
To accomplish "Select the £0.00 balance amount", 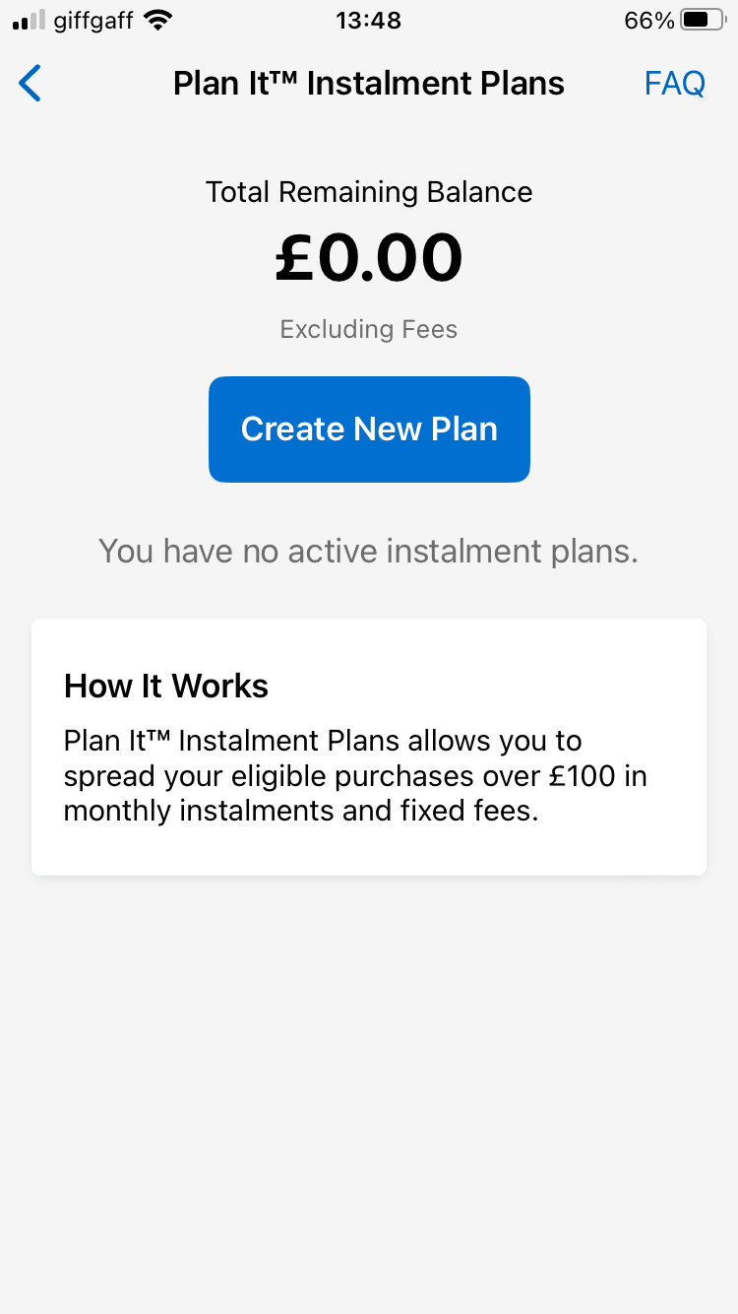I will pos(368,258).
